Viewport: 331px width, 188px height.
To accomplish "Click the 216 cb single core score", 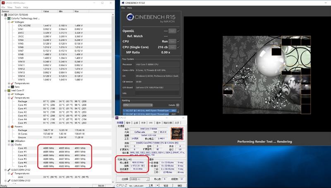I will (x=163, y=47).
